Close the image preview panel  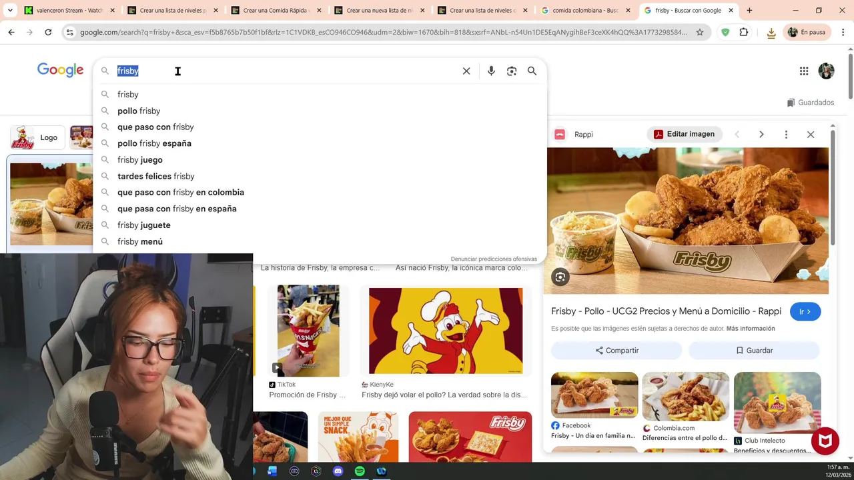click(811, 135)
